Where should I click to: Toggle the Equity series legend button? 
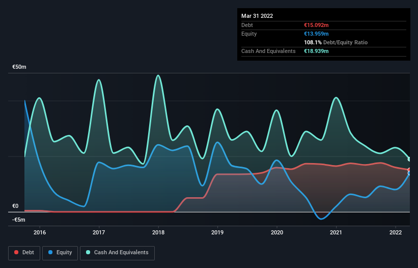[60, 253]
